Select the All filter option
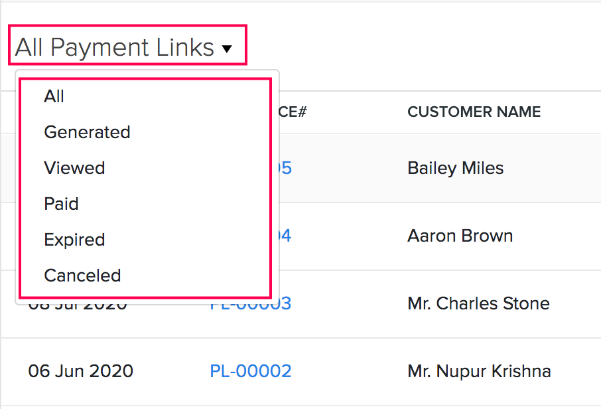This screenshot has height=409, width=601. click(54, 96)
